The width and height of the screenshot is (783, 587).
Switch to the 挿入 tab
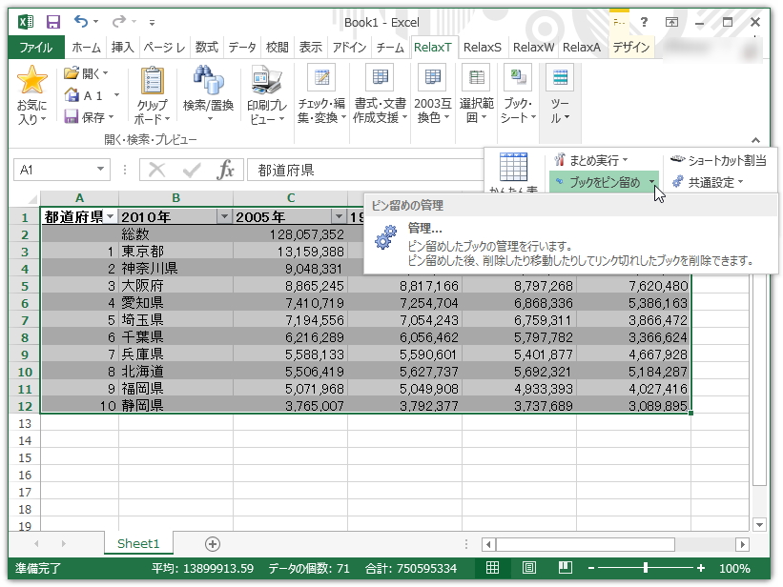click(122, 48)
